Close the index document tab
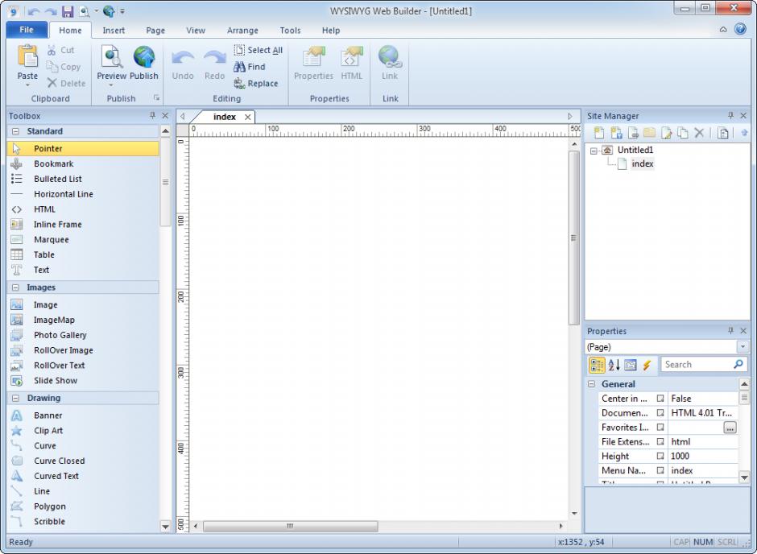The width and height of the screenshot is (757, 554). pyautogui.click(x=248, y=117)
